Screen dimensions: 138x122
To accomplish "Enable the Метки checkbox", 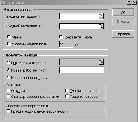I will click(x=9, y=37).
